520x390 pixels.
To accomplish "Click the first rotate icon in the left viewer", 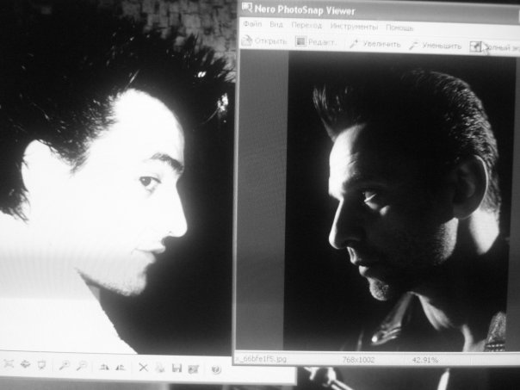I will (104, 367).
